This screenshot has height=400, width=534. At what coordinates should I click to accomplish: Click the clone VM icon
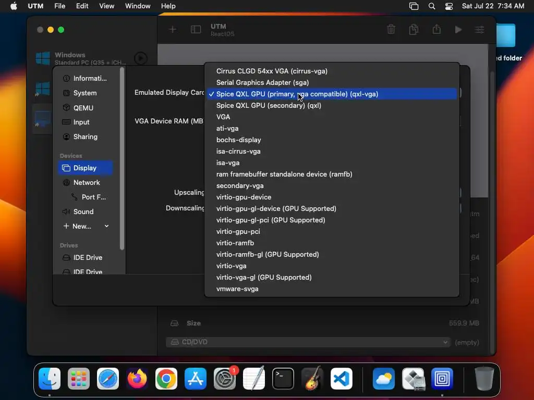tap(414, 30)
